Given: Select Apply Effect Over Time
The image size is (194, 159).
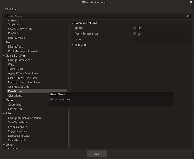Looking at the screenshot, I should point(23,73).
